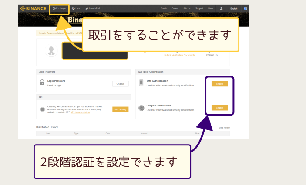Viewport: 306px width, 185px height.
Task: Click the profile avatar picture
Action: (x=51, y=50)
